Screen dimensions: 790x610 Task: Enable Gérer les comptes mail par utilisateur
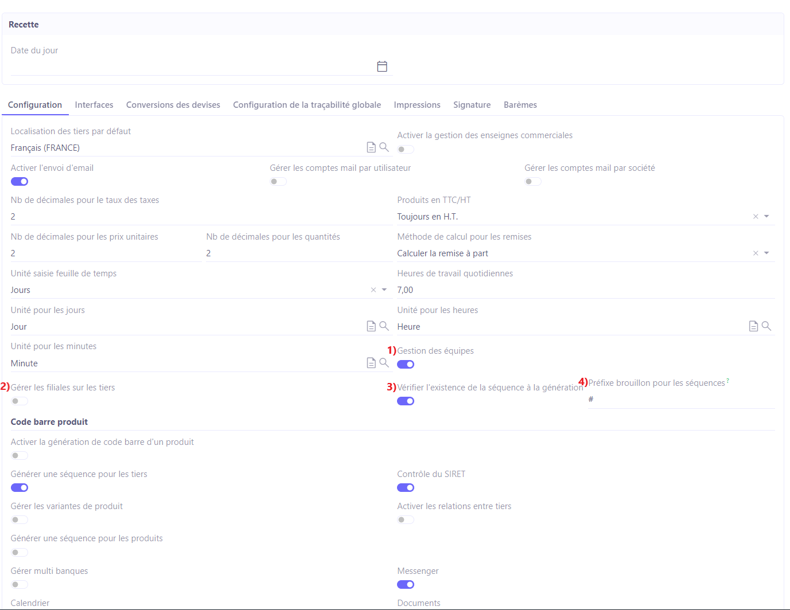(278, 182)
